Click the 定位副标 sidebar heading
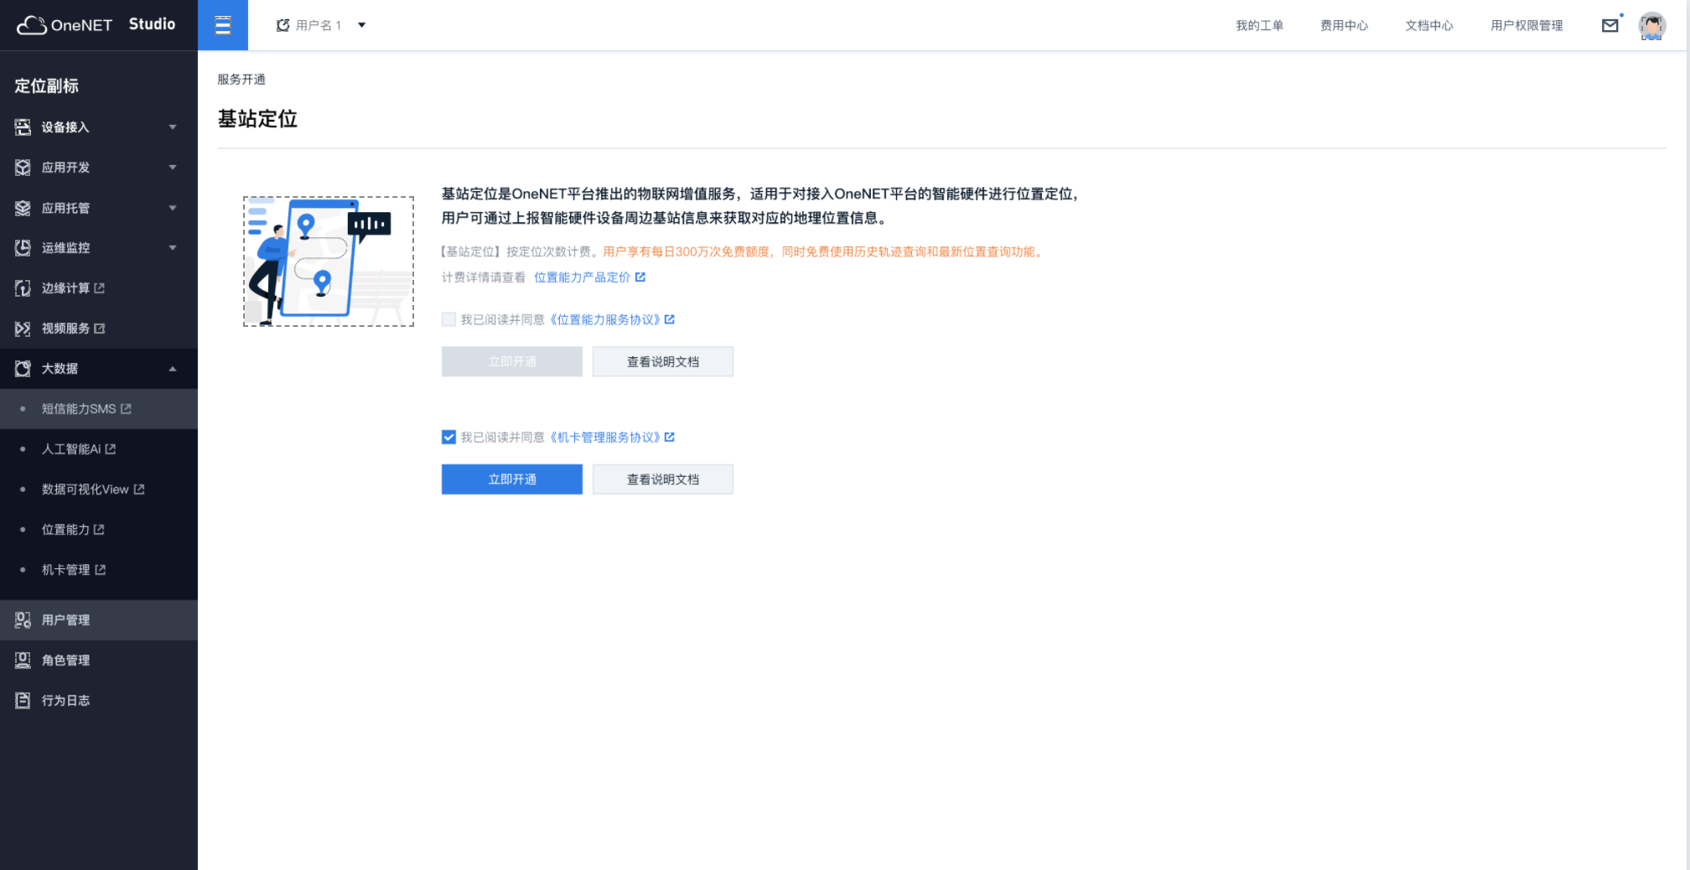 47,85
